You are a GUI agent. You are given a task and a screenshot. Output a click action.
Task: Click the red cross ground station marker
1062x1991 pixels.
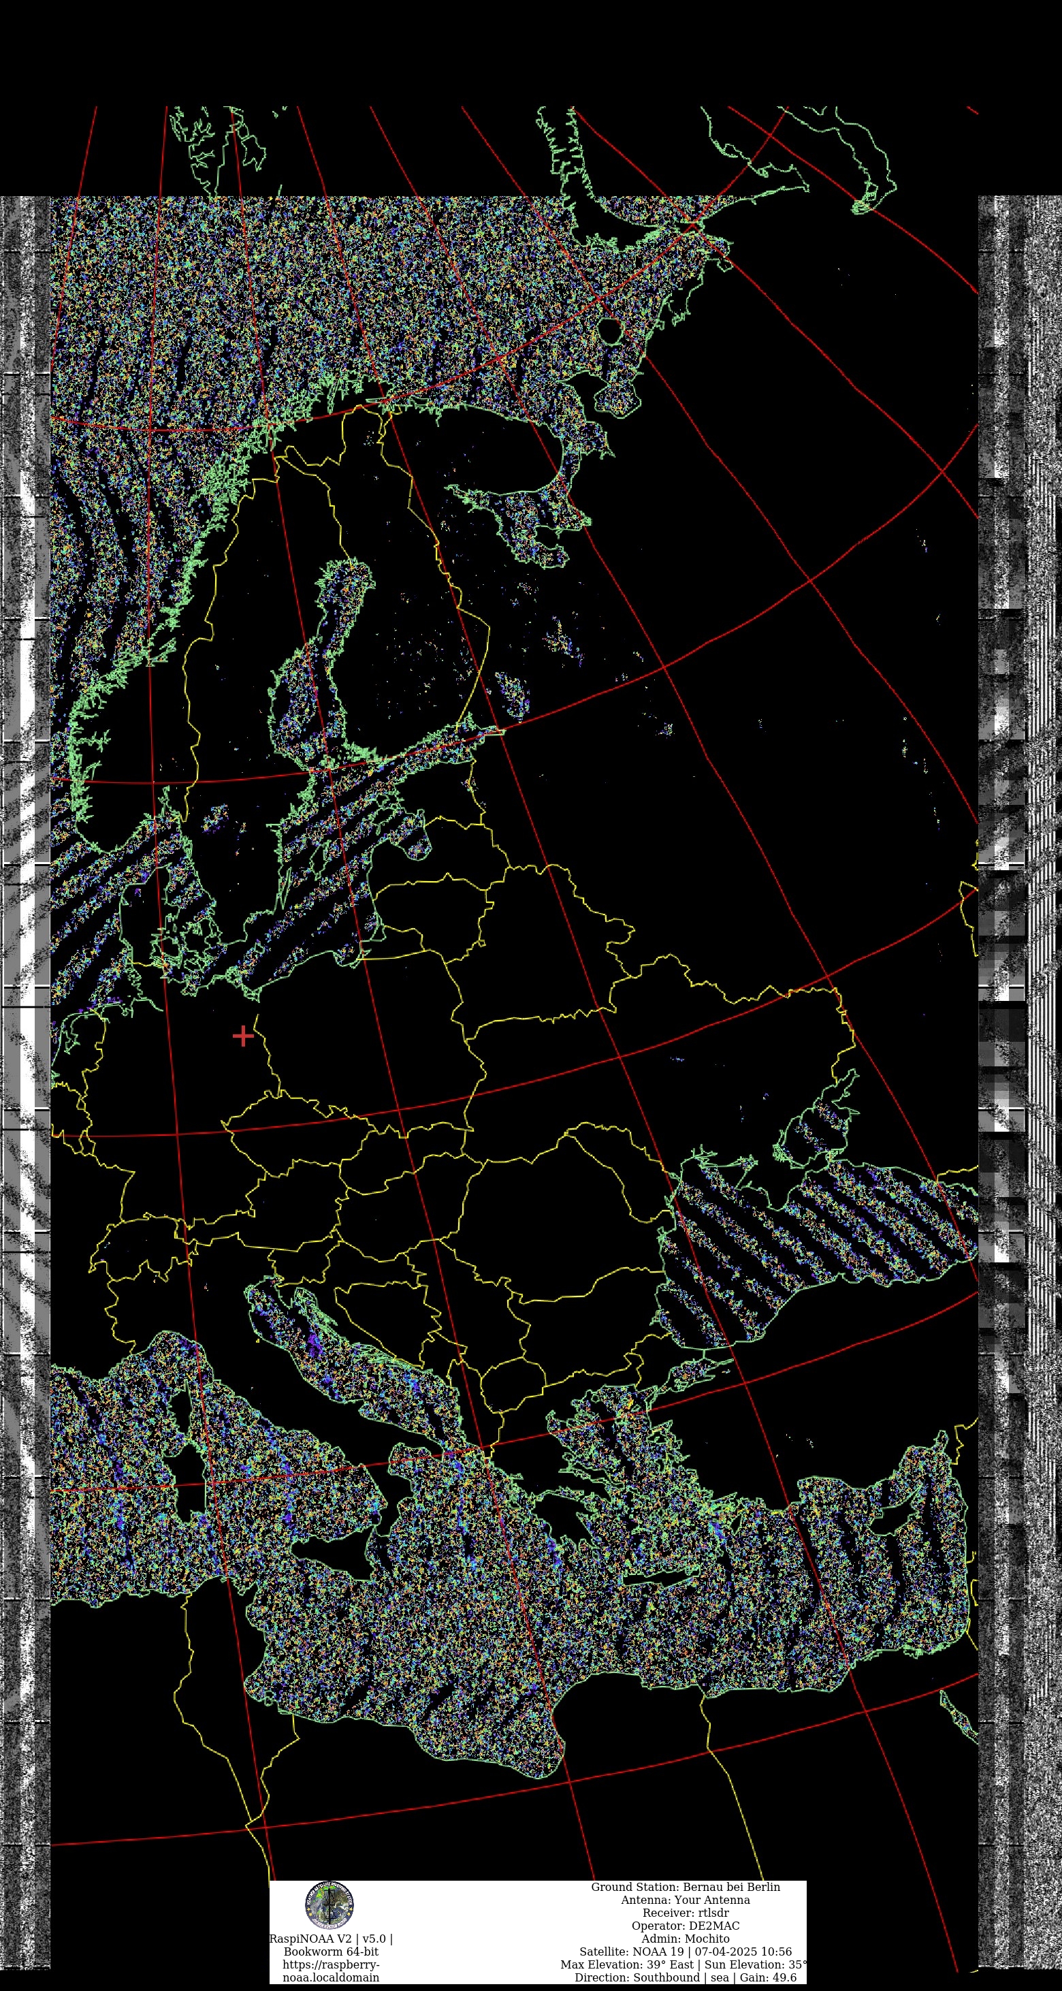click(244, 1036)
